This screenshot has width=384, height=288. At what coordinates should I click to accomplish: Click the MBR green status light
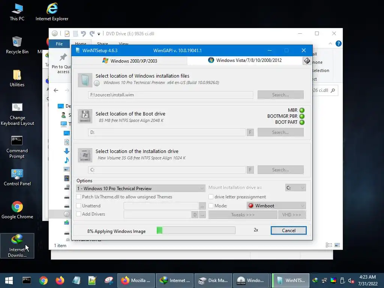click(302, 110)
